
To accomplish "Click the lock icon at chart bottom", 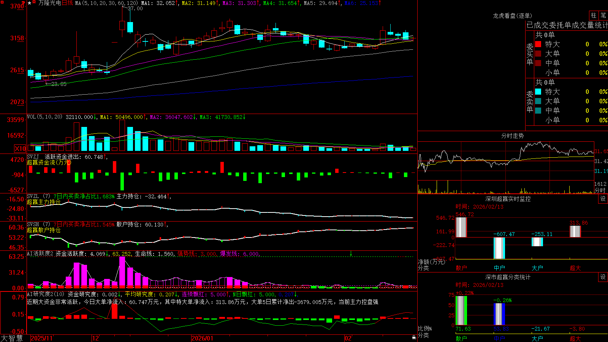I will (x=414, y=337).
